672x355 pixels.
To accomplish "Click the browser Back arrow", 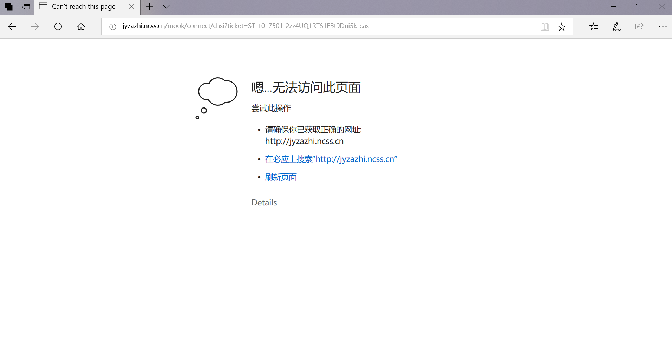I will 12,27.
